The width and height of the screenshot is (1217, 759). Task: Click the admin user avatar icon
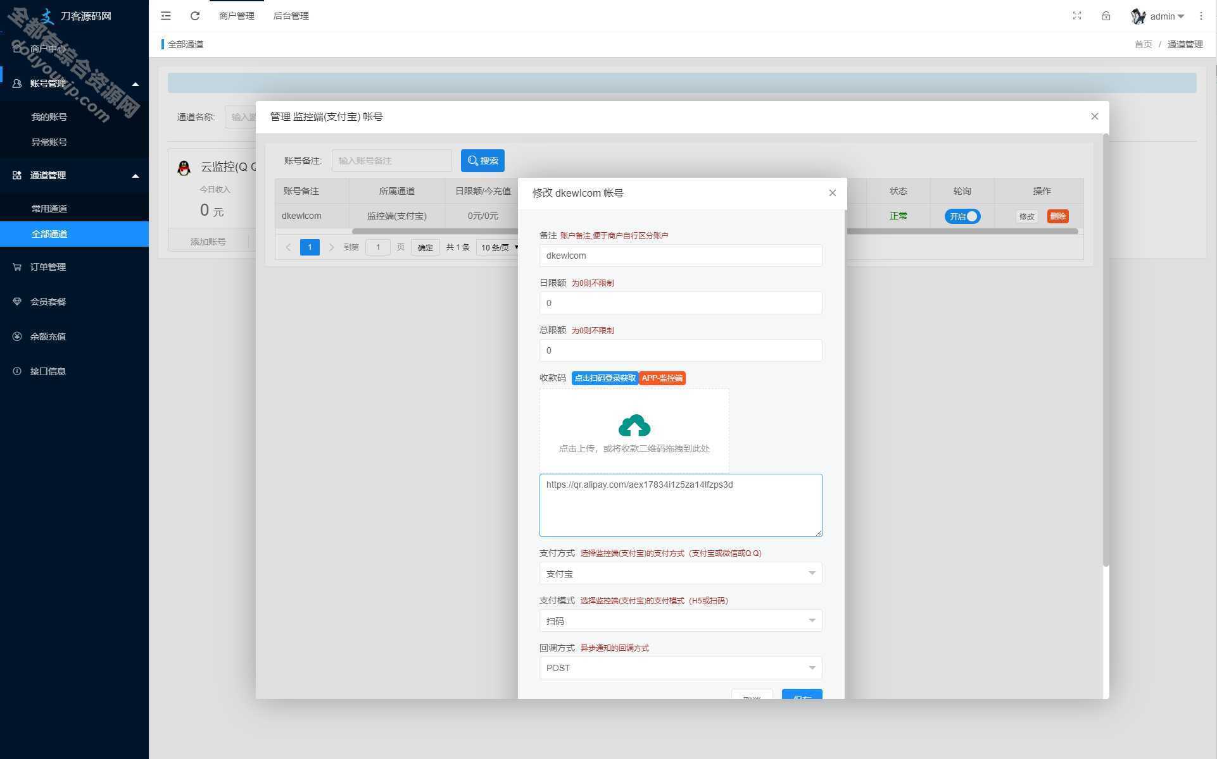pyautogui.click(x=1137, y=16)
